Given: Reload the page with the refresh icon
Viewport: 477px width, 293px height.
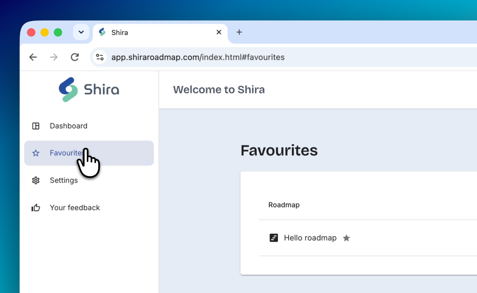Looking at the screenshot, I should click(x=75, y=57).
